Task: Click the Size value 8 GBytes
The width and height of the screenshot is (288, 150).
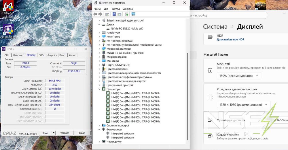Action: click(25, 67)
